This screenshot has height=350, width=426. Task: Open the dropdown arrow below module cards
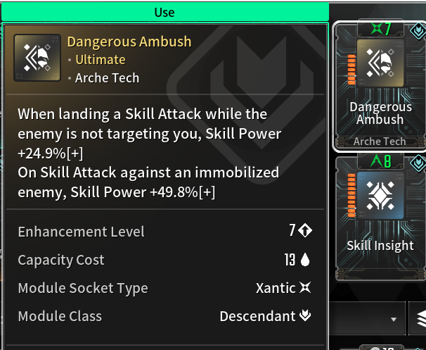pos(394,319)
